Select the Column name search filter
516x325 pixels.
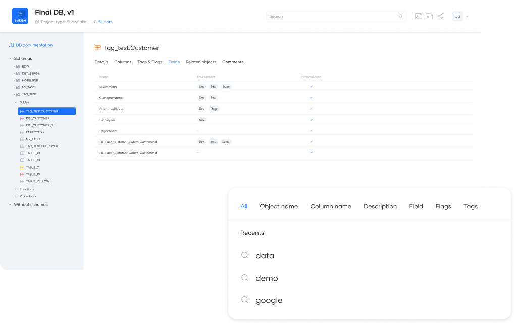tap(331, 206)
